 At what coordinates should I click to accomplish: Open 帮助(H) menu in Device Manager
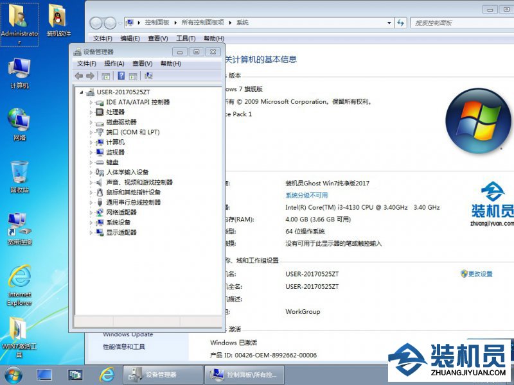[171, 64]
